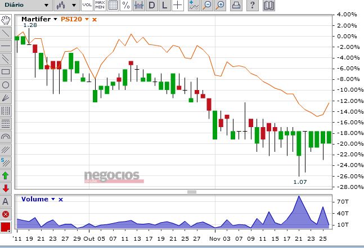
Task: Open the Diário period dropdown
Action: 26,5
